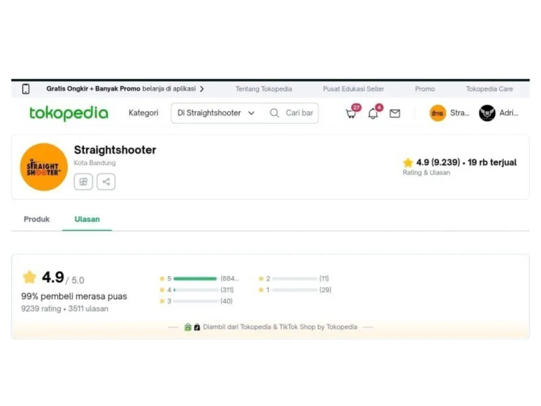The height and width of the screenshot is (406, 541).
Task: Click Gratis Ongkir + Banyak Promo banner text
Action: tap(93, 89)
